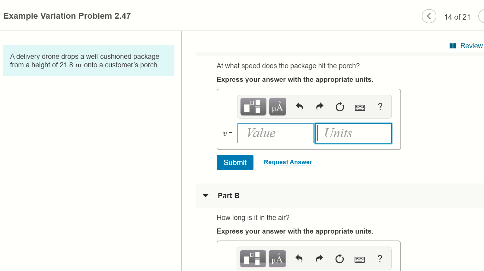
Task: Go to previous problem arrow
Action: click(x=429, y=16)
